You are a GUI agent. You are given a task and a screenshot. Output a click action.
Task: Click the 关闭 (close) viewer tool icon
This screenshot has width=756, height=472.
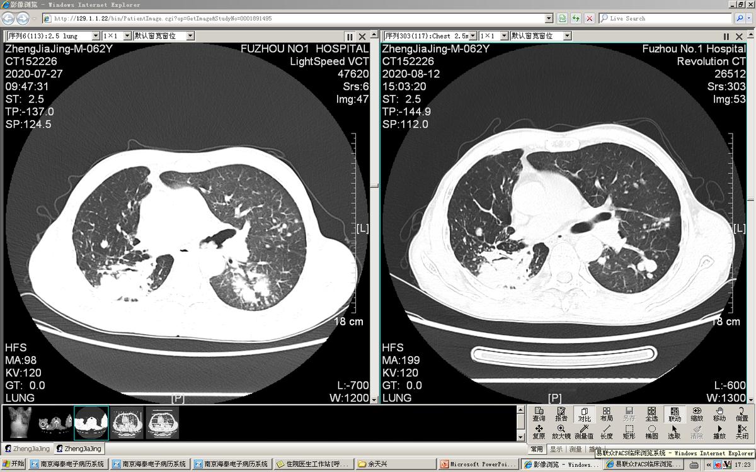pos(742,432)
